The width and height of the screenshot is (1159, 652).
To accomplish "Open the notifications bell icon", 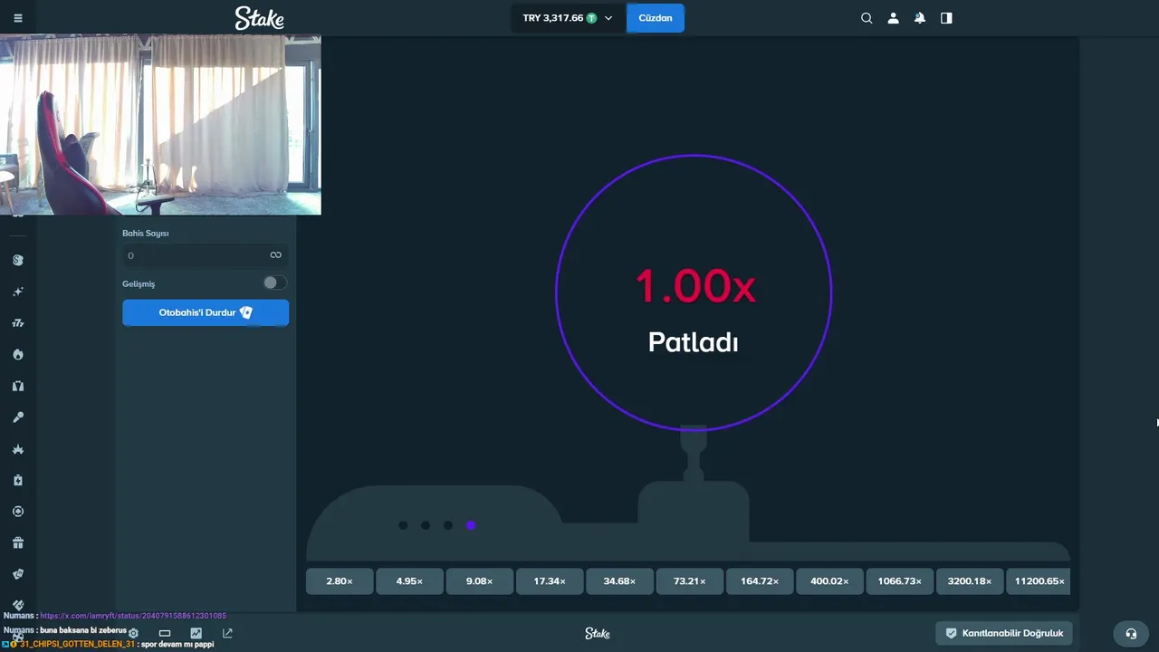I will 920,18.
